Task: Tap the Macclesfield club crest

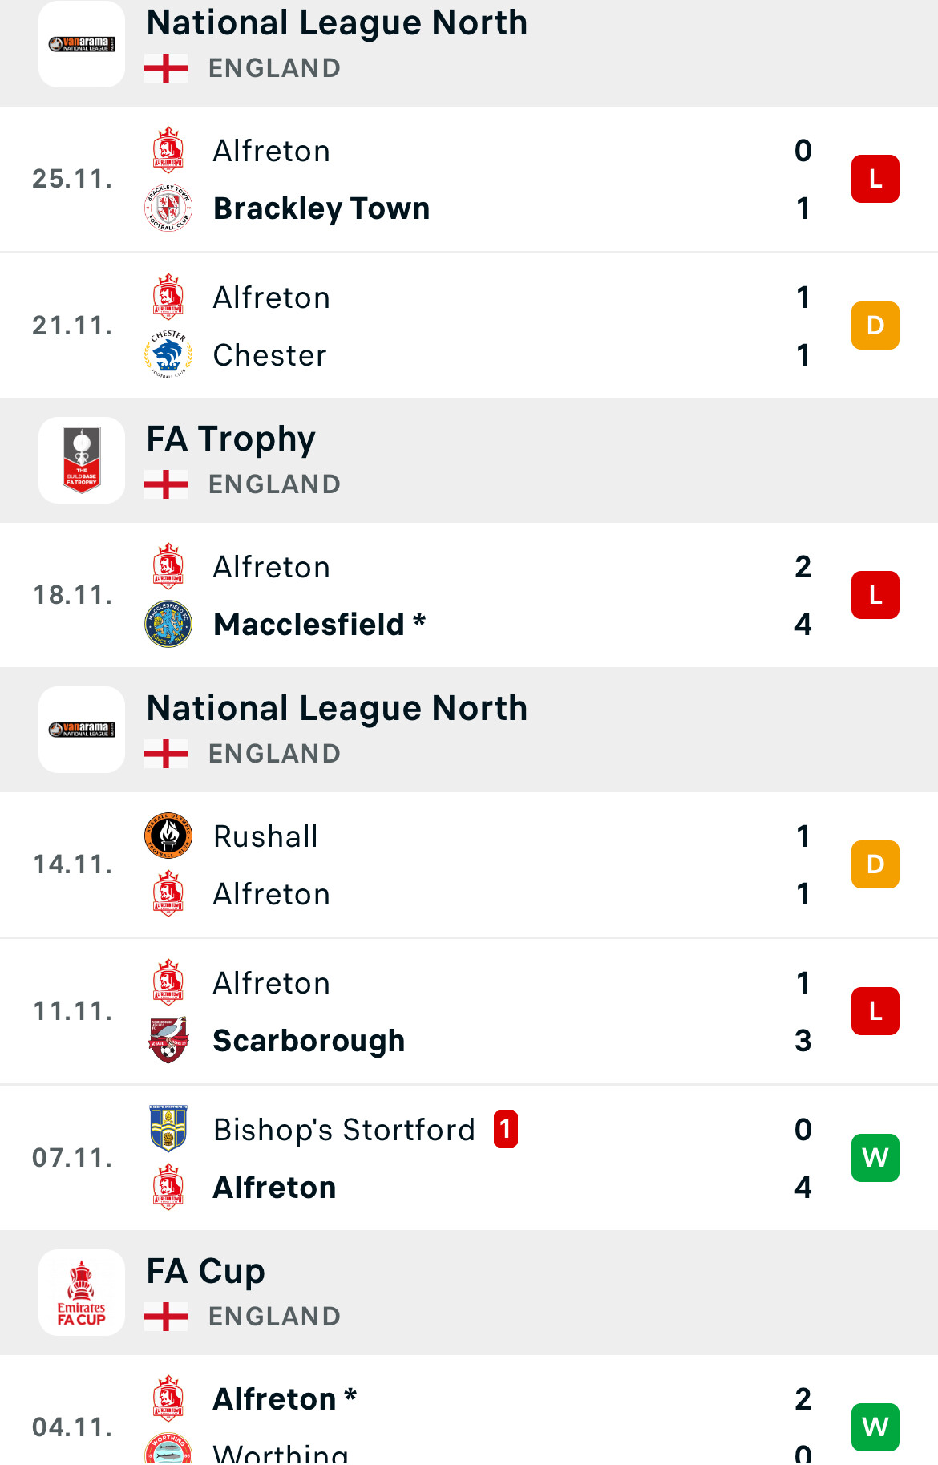Action: click(x=168, y=624)
